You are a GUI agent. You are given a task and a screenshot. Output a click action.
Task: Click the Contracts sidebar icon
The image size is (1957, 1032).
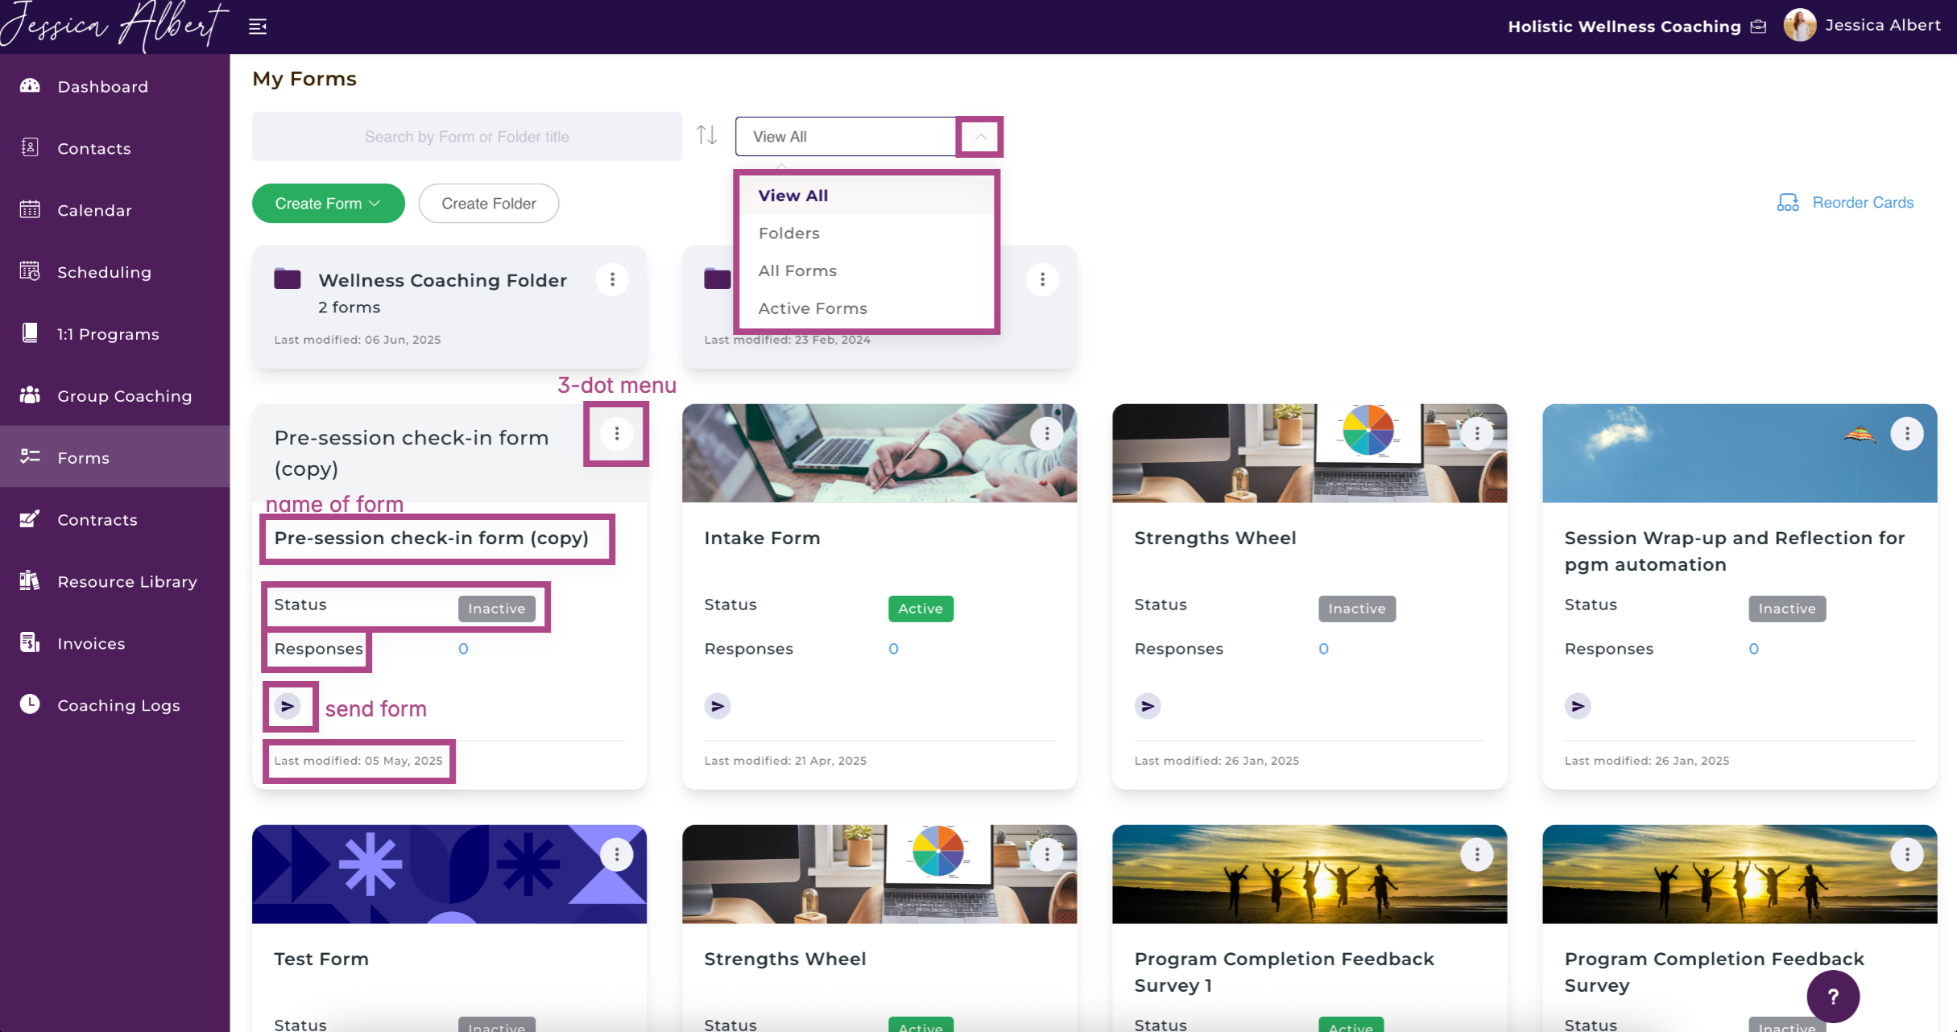pos(30,519)
